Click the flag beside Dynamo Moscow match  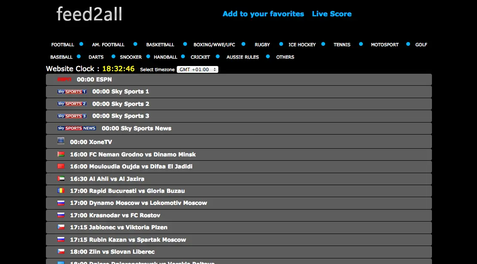(x=61, y=203)
